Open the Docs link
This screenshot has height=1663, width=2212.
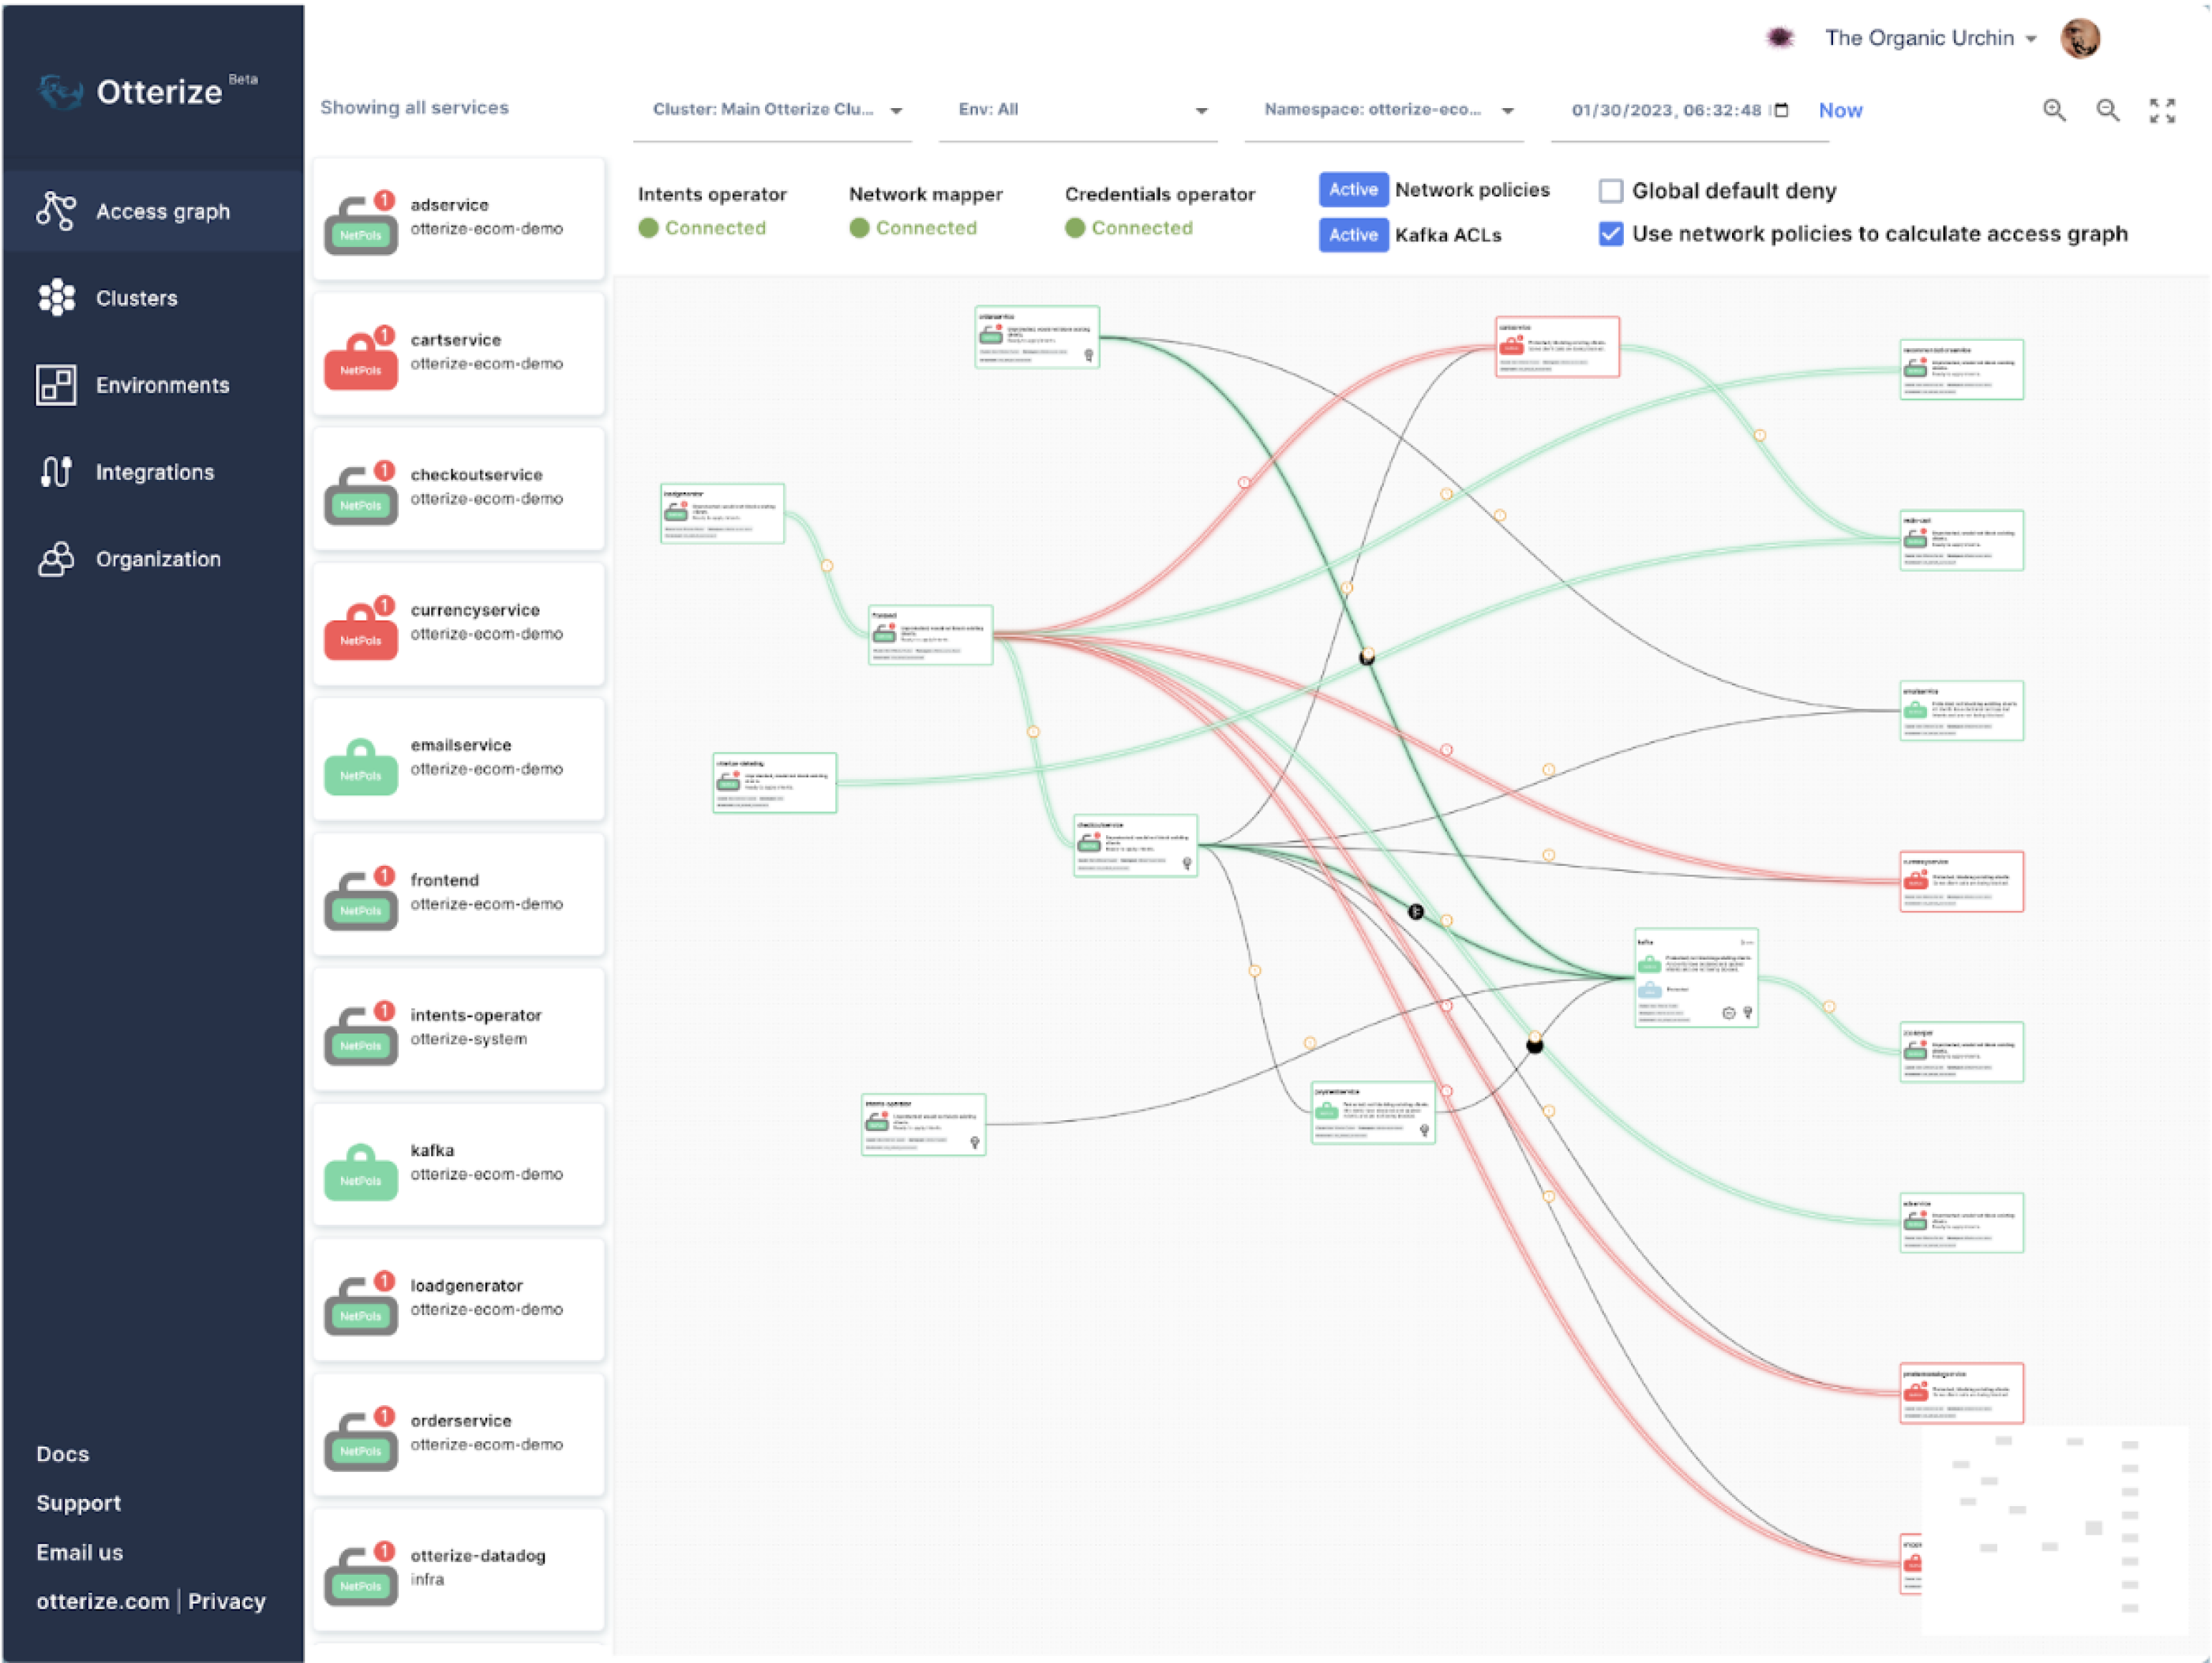click(62, 1454)
